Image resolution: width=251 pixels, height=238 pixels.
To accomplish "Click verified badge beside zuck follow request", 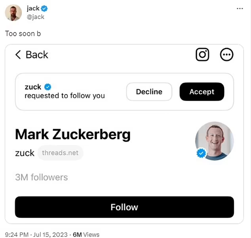I will (x=48, y=87).
